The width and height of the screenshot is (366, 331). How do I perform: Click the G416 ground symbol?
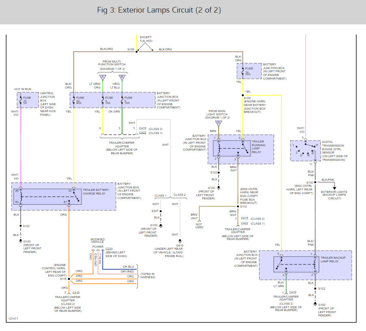(180, 241)
